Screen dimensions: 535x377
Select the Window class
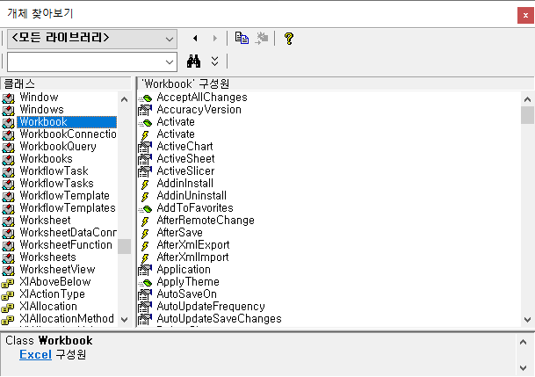(x=39, y=98)
